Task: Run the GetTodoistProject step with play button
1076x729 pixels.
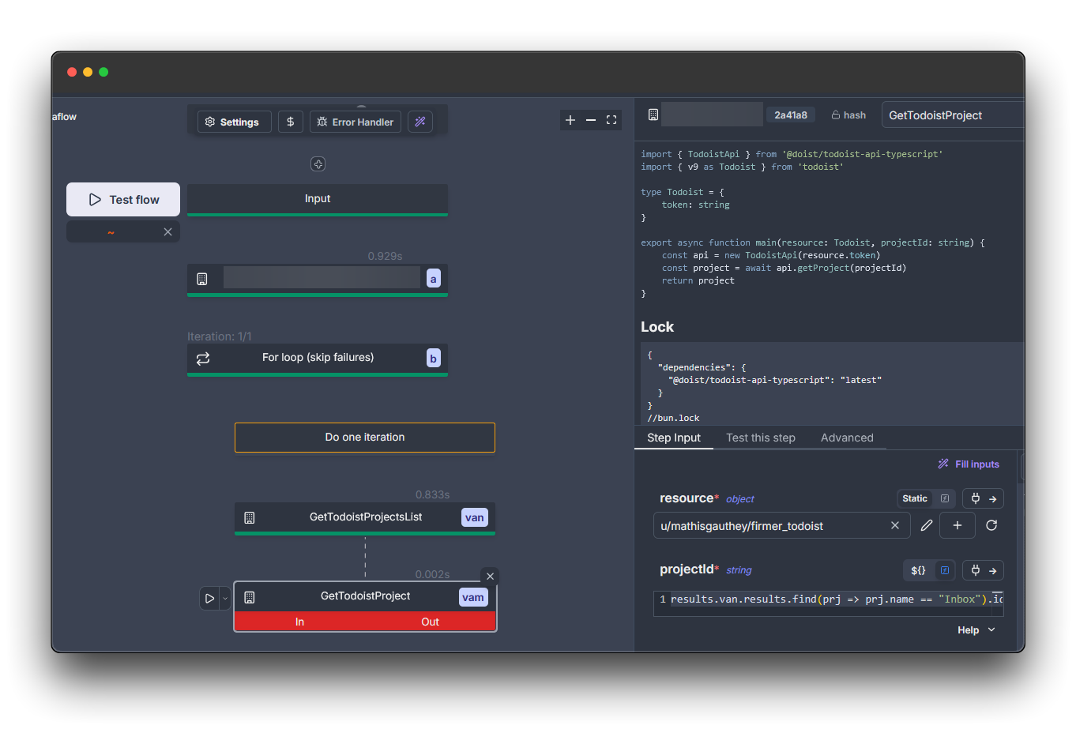Action: (209, 599)
